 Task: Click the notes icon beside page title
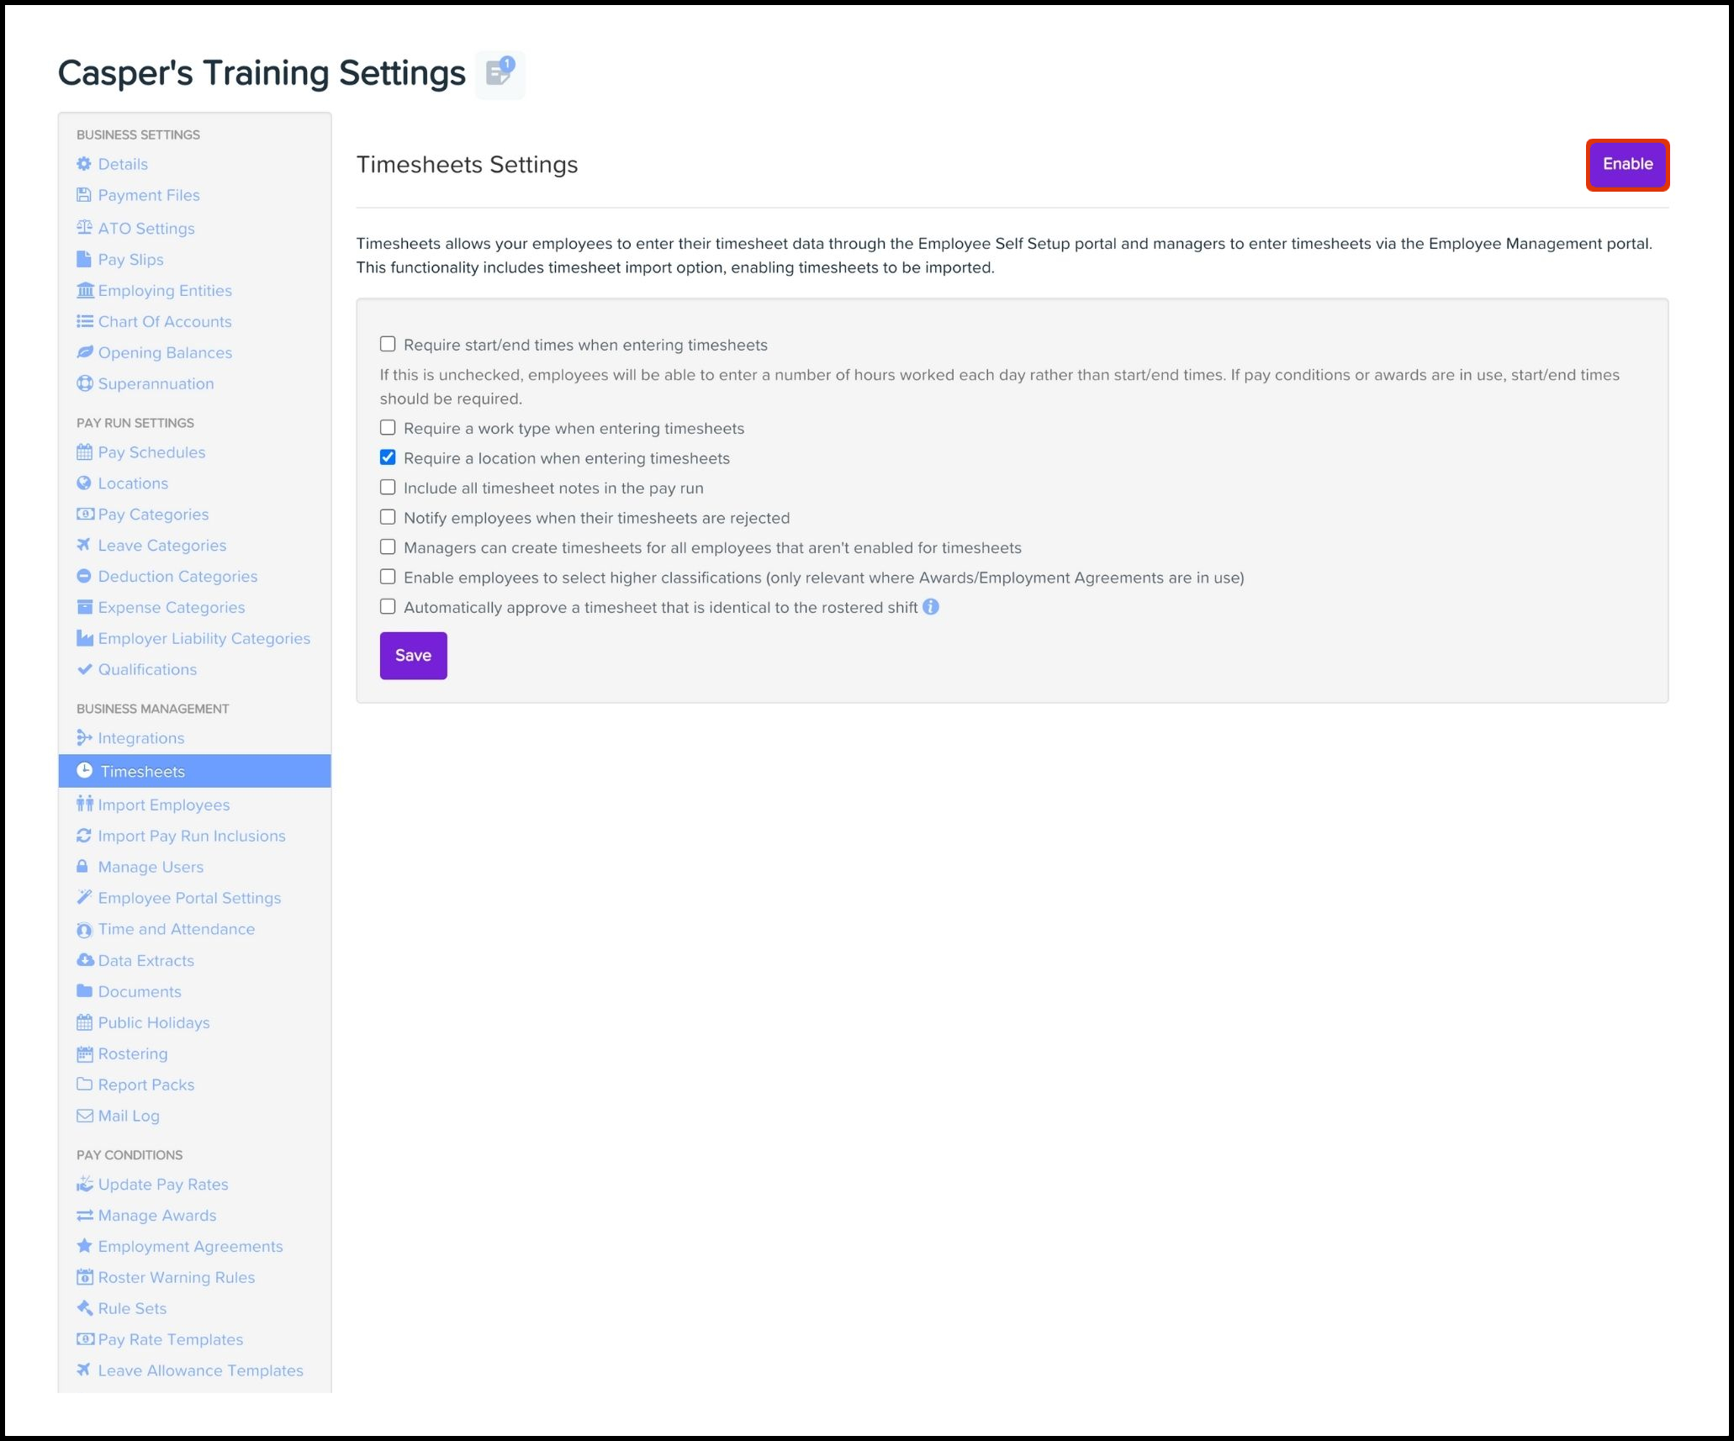pos(500,73)
